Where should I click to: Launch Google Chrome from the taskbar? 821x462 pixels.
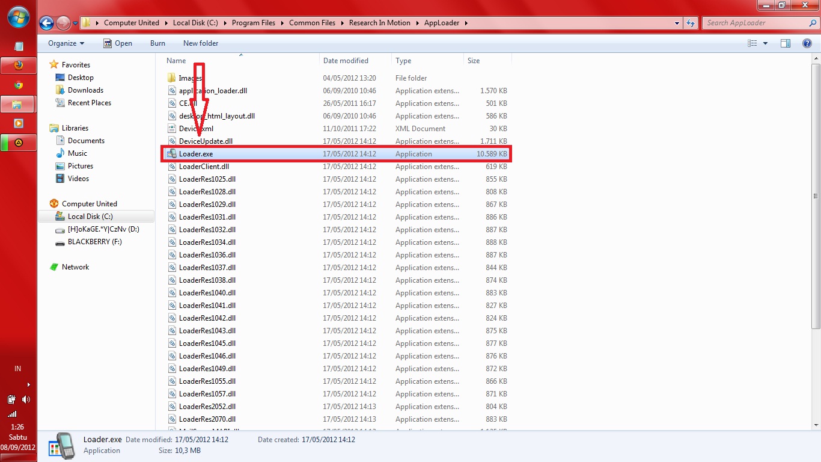[x=18, y=85]
